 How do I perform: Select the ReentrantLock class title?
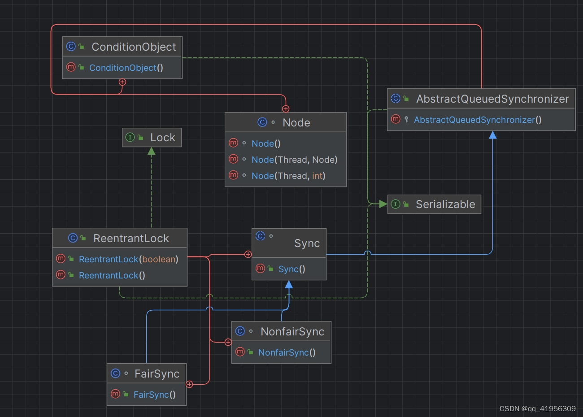[131, 238]
